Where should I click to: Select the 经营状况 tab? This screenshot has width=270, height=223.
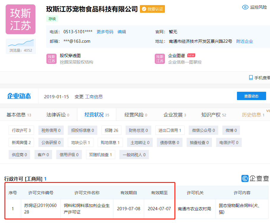click(97, 115)
